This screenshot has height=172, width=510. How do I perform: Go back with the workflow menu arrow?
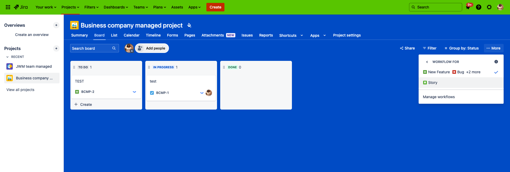tap(427, 62)
